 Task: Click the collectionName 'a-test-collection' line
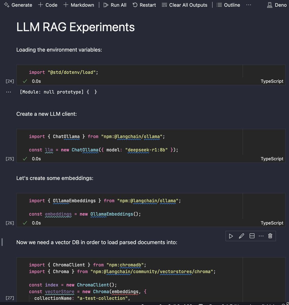click(82, 298)
